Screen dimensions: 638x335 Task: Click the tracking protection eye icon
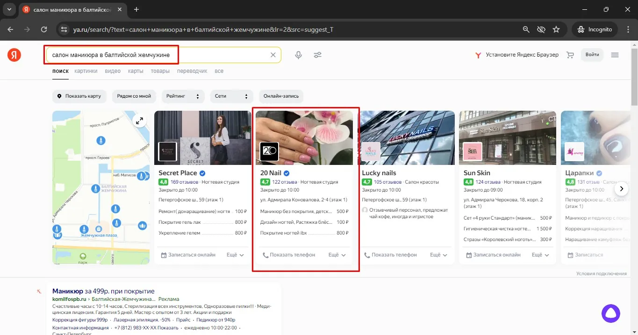coord(541,29)
